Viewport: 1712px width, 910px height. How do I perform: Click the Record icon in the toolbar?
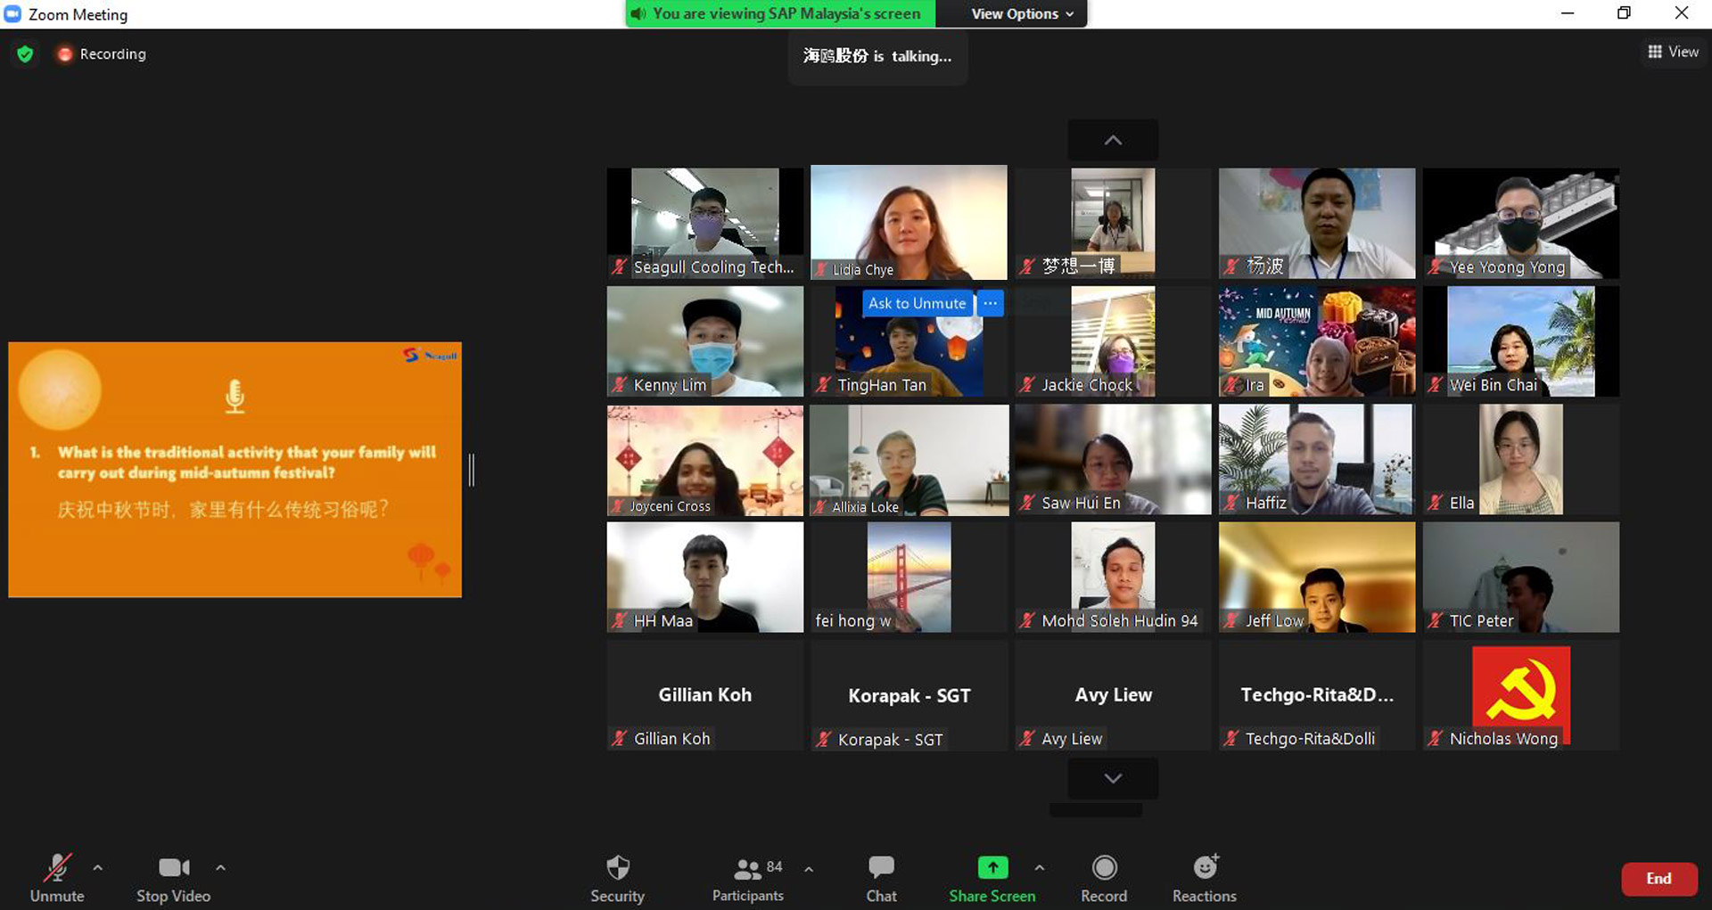pyautogui.click(x=1104, y=868)
